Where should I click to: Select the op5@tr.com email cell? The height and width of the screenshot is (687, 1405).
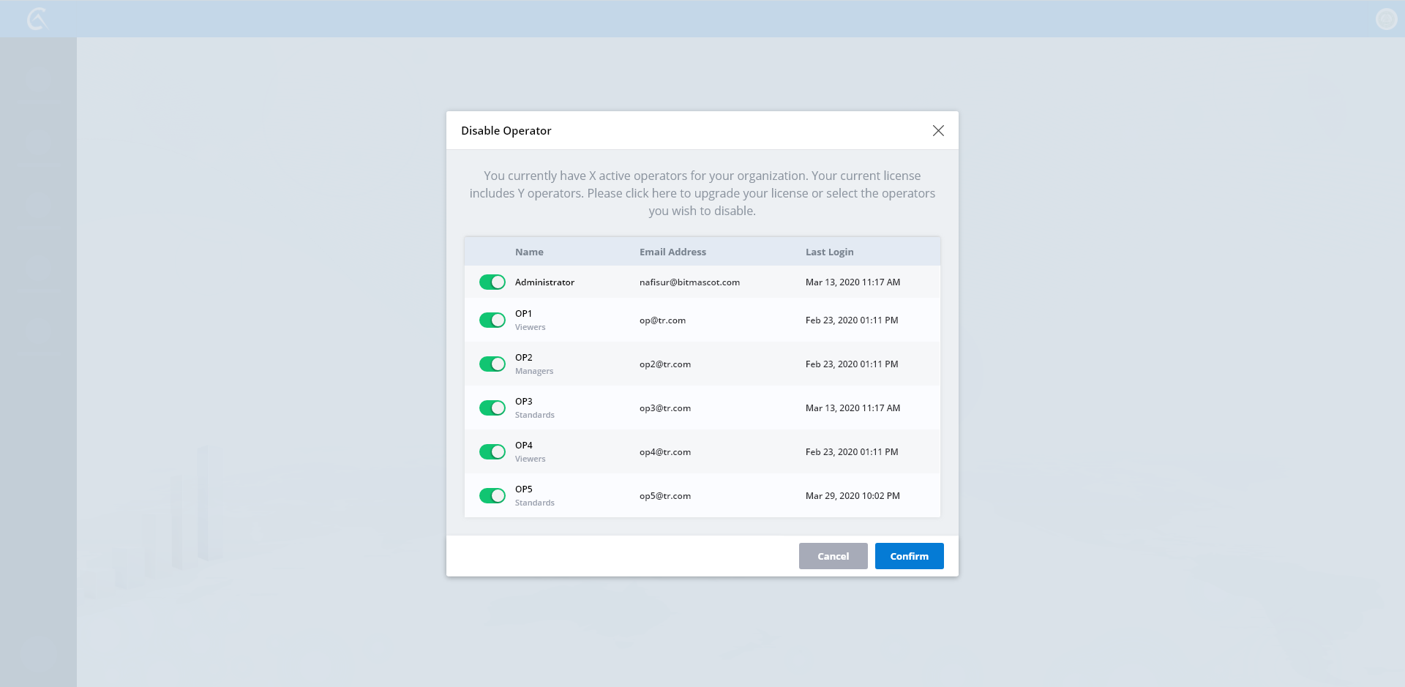pyautogui.click(x=665, y=496)
